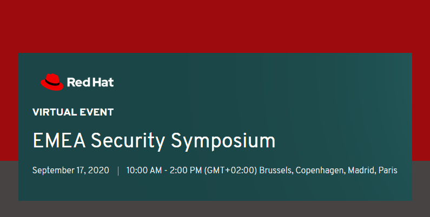This screenshot has width=430, height=217.
Task: Click the "Red Hat" wordmark text
Action: point(90,82)
